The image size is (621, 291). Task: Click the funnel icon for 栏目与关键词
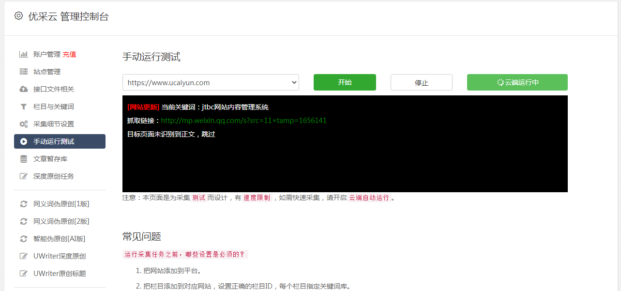tap(23, 107)
